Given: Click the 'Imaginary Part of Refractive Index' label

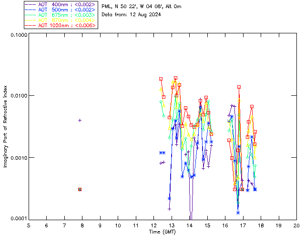Looking at the screenshot, I should point(6,127).
